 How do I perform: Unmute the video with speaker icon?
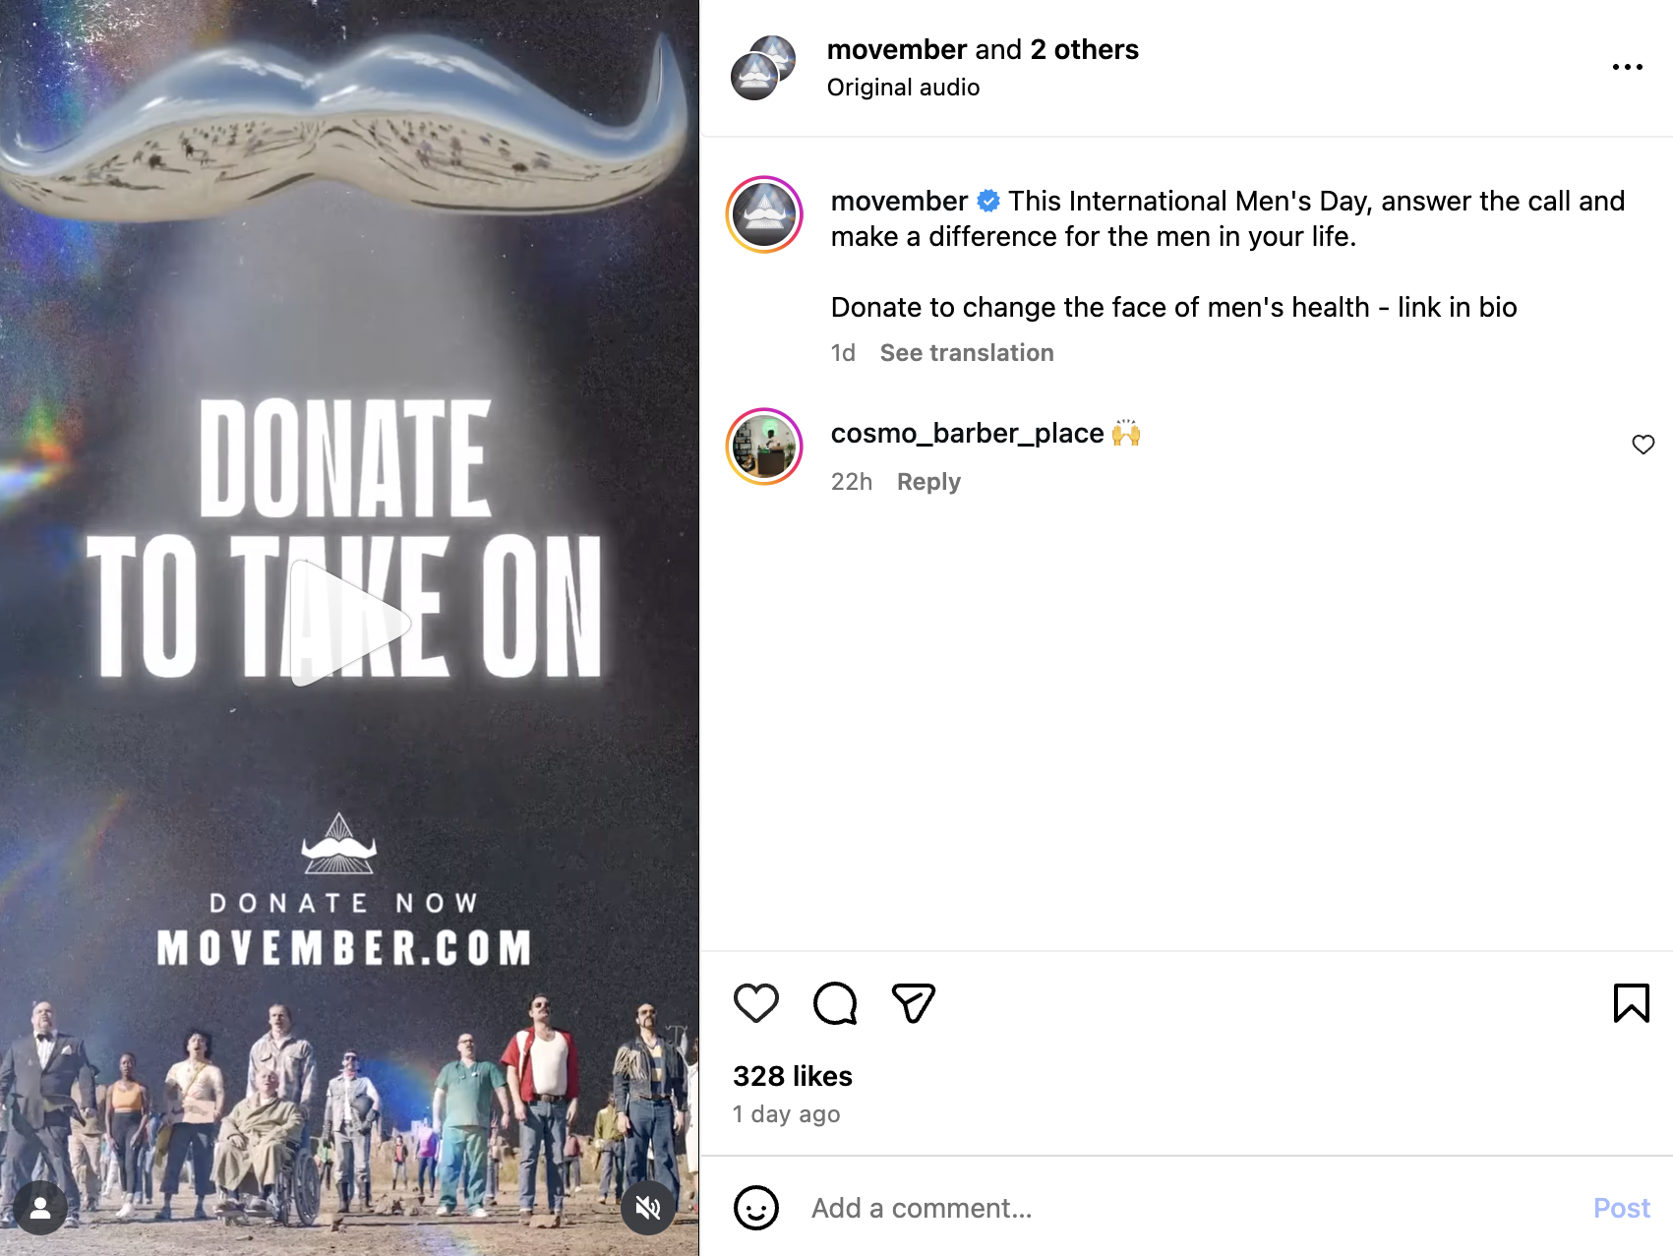(647, 1208)
